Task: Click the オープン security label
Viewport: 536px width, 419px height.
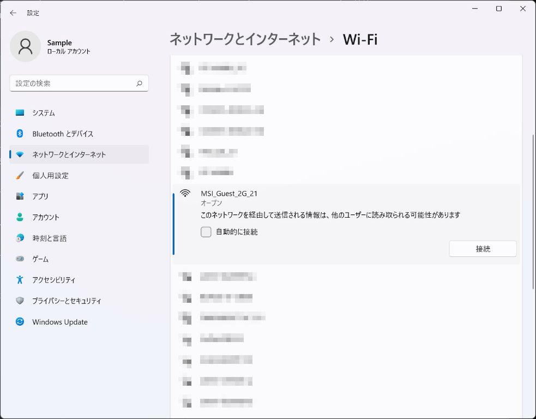Action: tap(211, 203)
